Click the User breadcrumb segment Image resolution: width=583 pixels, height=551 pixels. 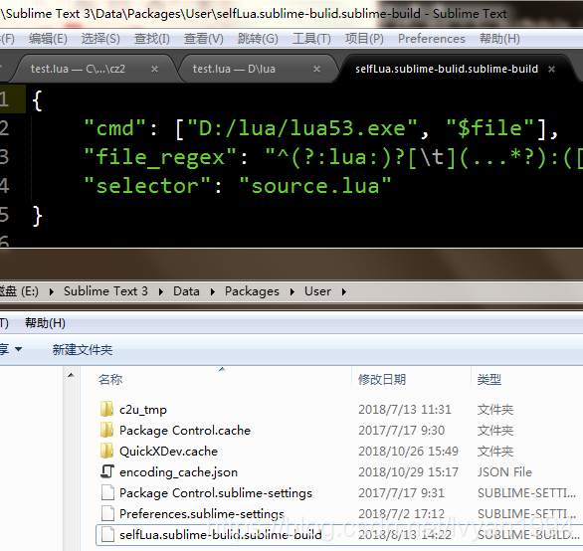pos(317,291)
